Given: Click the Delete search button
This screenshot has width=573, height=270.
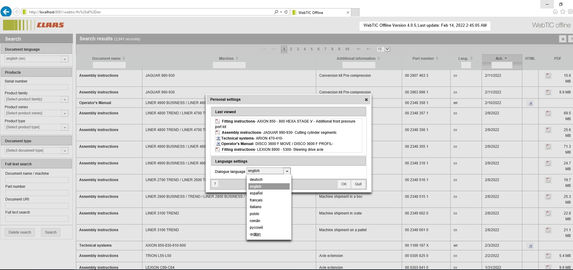Looking at the screenshot, I should pyautogui.click(x=20, y=232).
